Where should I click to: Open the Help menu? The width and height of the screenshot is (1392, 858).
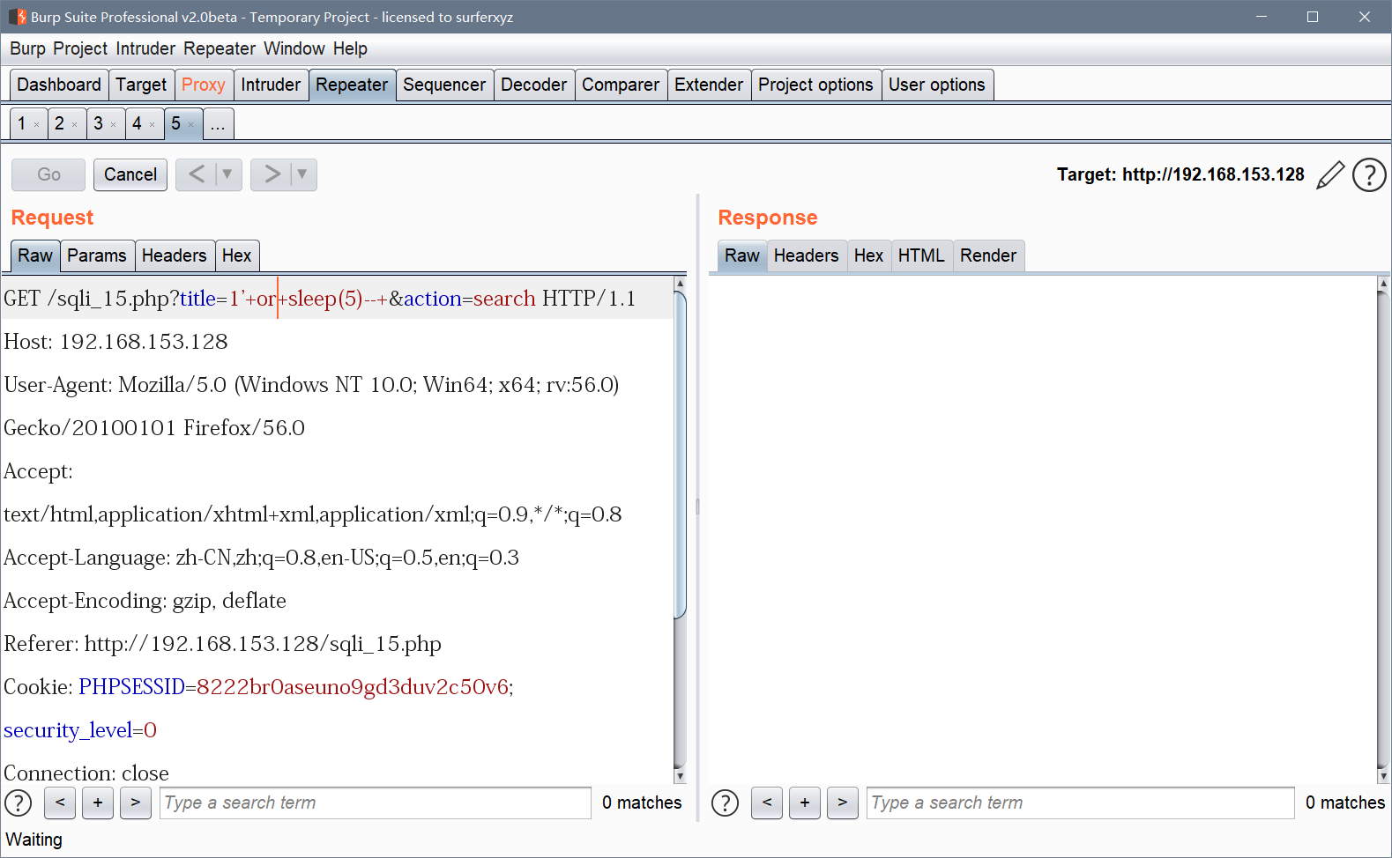(350, 48)
